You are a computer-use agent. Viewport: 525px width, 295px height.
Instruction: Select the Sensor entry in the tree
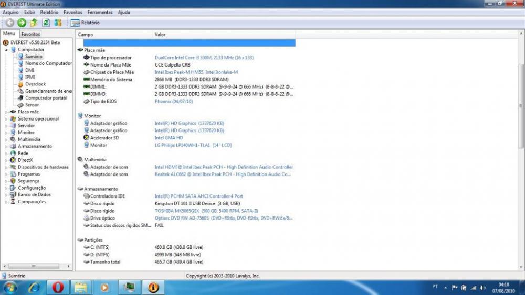pyautogui.click(x=31, y=105)
